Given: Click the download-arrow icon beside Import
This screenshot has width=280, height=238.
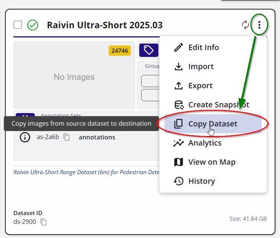Looking at the screenshot, I should click(x=178, y=66).
